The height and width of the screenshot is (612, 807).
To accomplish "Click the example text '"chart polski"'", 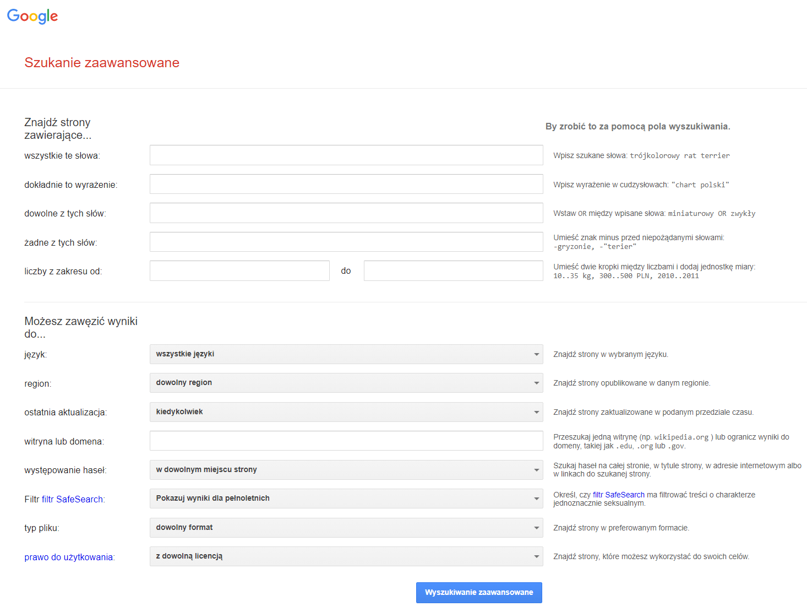I will (700, 185).
